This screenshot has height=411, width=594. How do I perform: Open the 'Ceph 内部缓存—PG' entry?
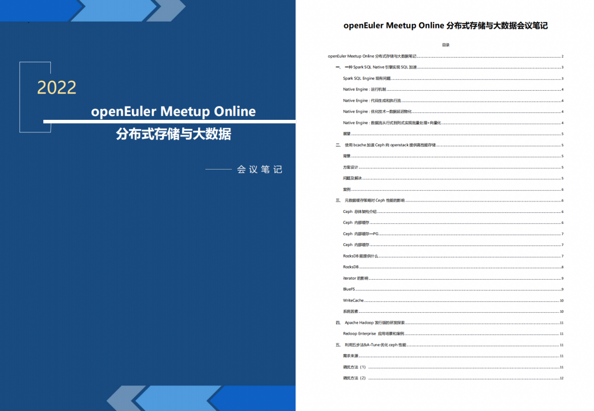(x=360, y=233)
